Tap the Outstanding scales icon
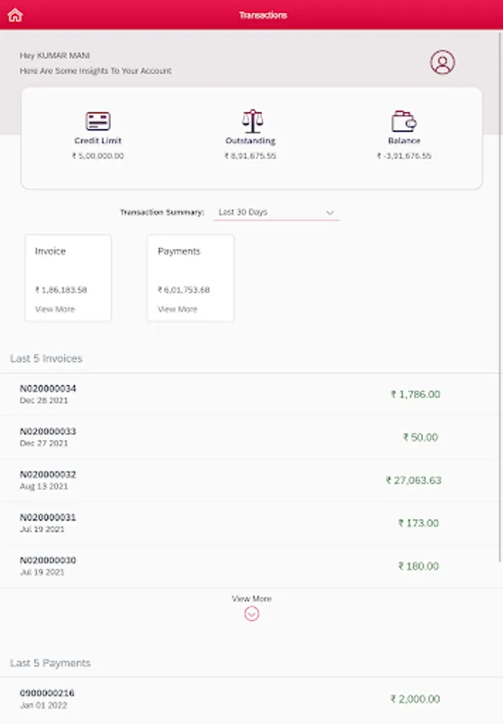Image resolution: width=503 pixels, height=724 pixels. 251,121
